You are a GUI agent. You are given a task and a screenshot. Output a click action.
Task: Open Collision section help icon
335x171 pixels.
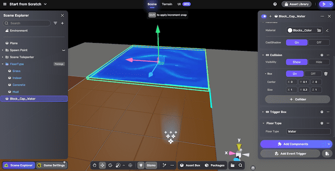tap(322, 55)
